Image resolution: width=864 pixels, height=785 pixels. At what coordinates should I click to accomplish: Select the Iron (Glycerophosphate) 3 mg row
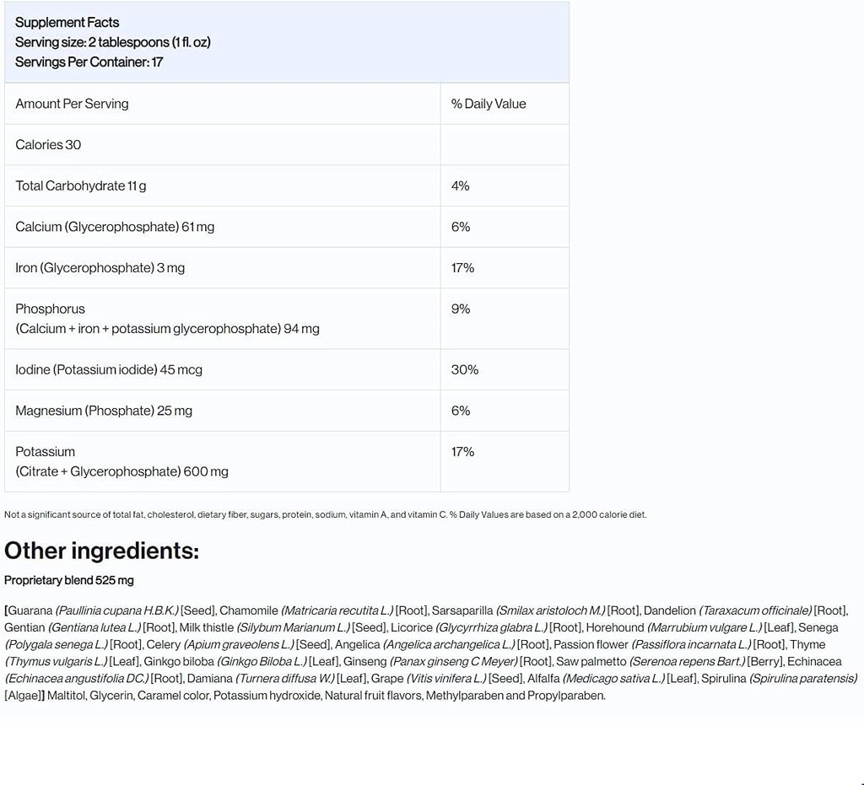click(100, 268)
